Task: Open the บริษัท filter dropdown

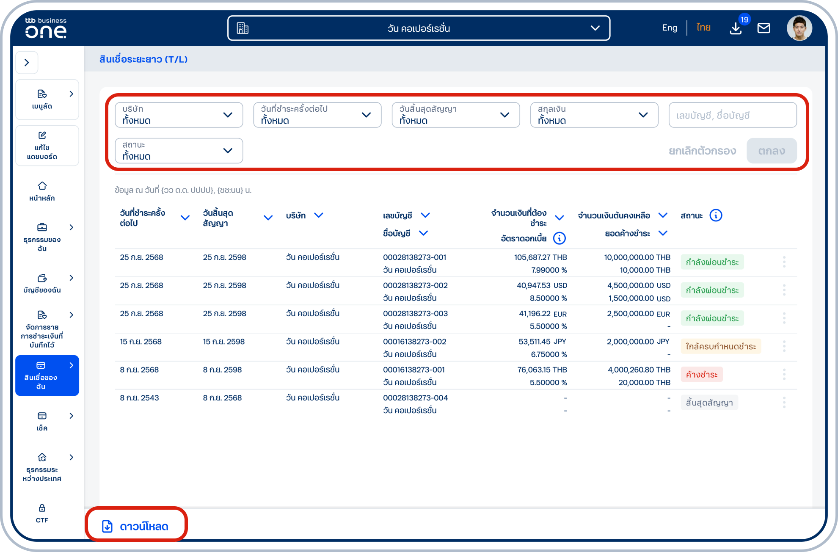Action: tap(179, 115)
